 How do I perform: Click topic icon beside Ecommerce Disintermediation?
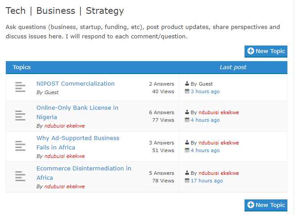pos(20,176)
